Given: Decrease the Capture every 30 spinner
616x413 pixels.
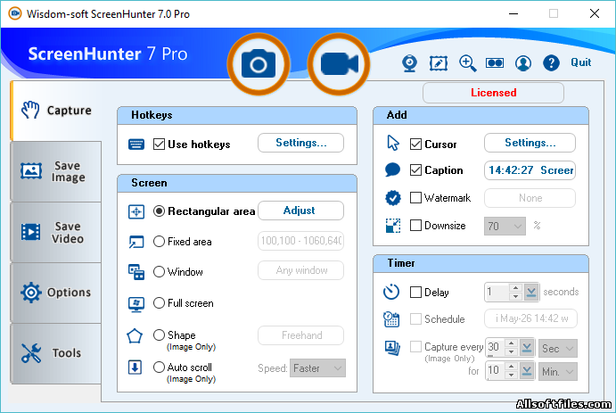Looking at the screenshot, I should coord(511,351).
